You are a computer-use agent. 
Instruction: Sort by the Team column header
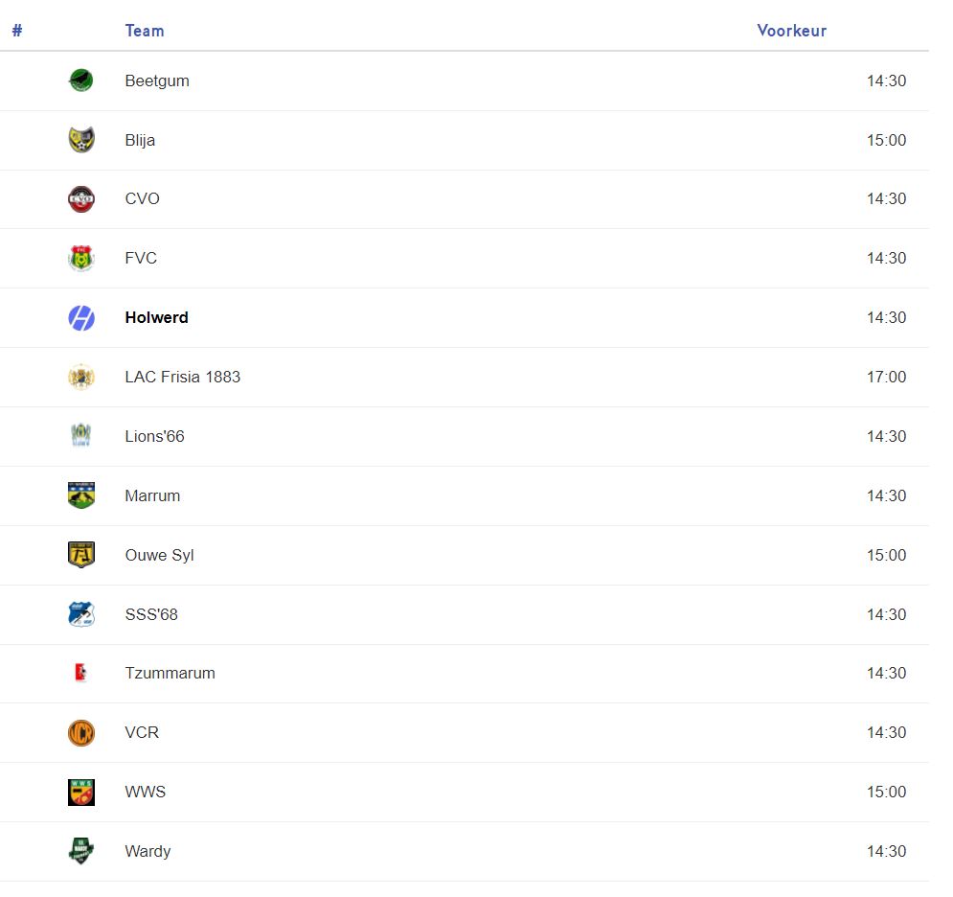[145, 31]
